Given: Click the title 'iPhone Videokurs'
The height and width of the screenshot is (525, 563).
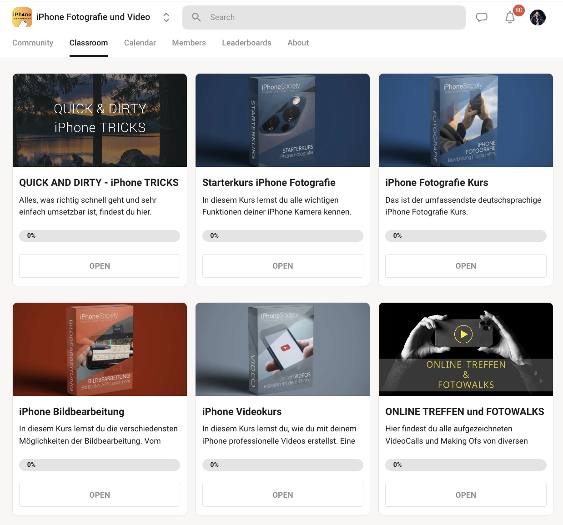Looking at the screenshot, I should tap(242, 412).
